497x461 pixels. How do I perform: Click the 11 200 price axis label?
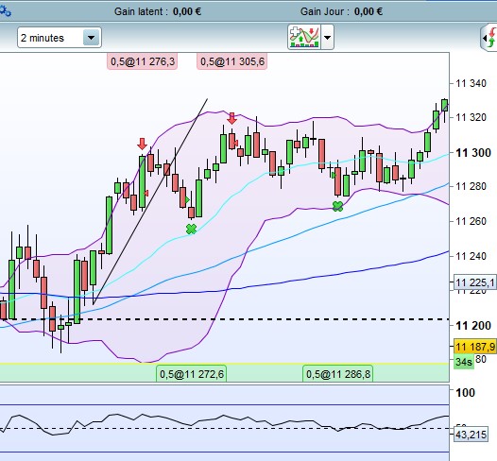[473, 326]
